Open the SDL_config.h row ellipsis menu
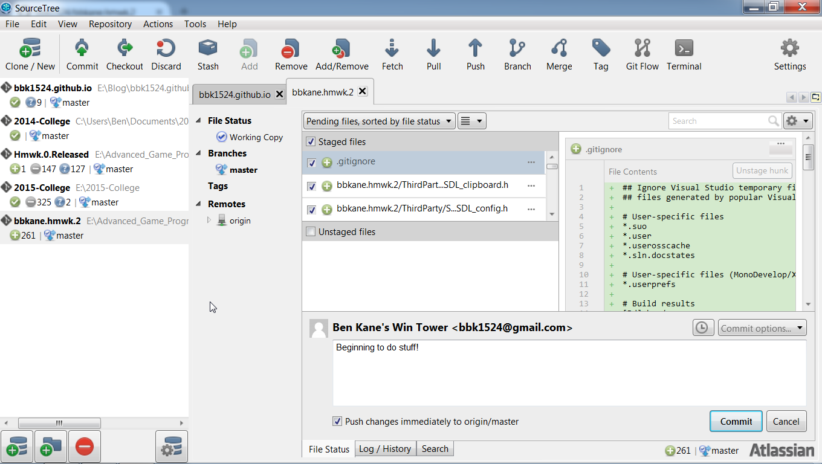Image resolution: width=822 pixels, height=464 pixels. coord(531,209)
